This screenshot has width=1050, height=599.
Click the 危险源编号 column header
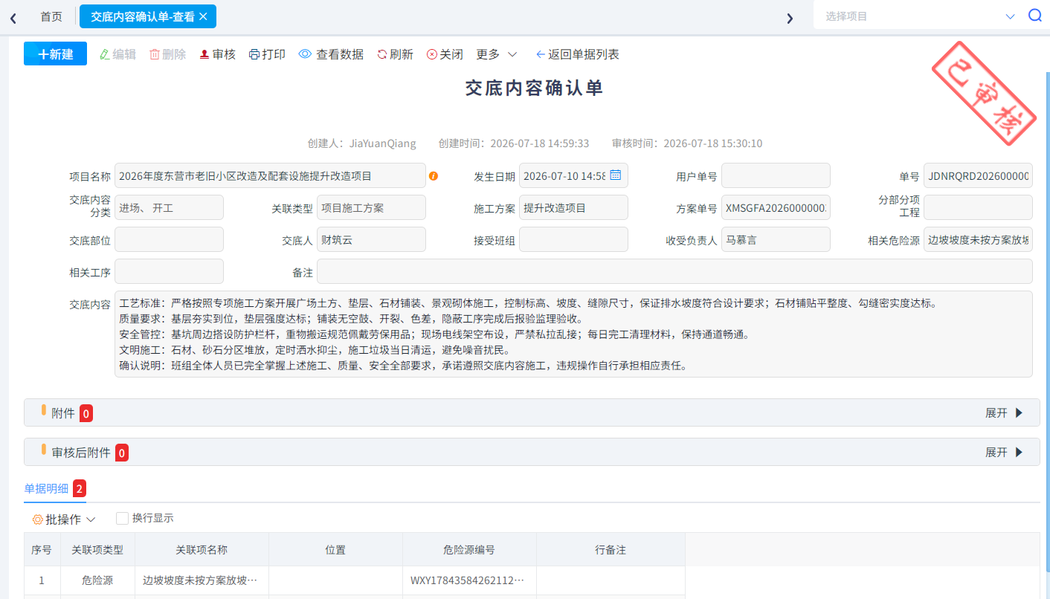469,550
